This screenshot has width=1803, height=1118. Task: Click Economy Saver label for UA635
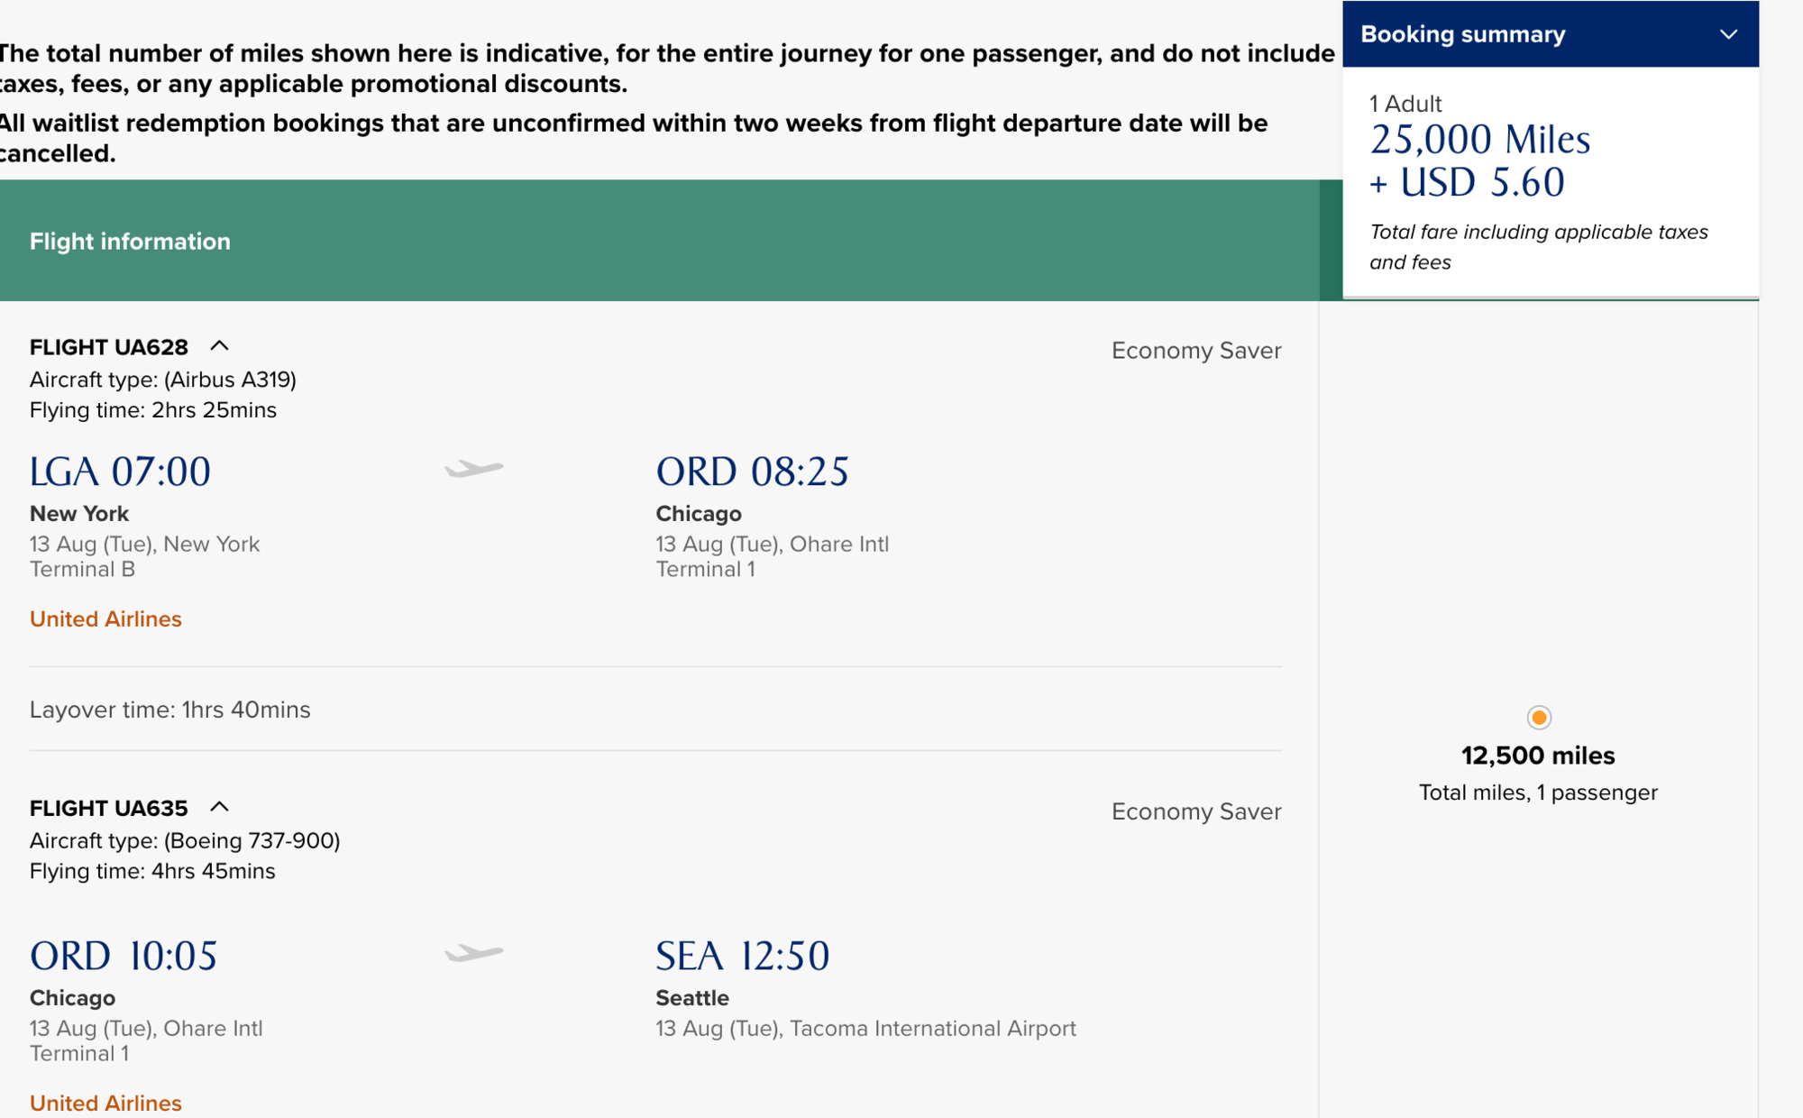(x=1195, y=811)
